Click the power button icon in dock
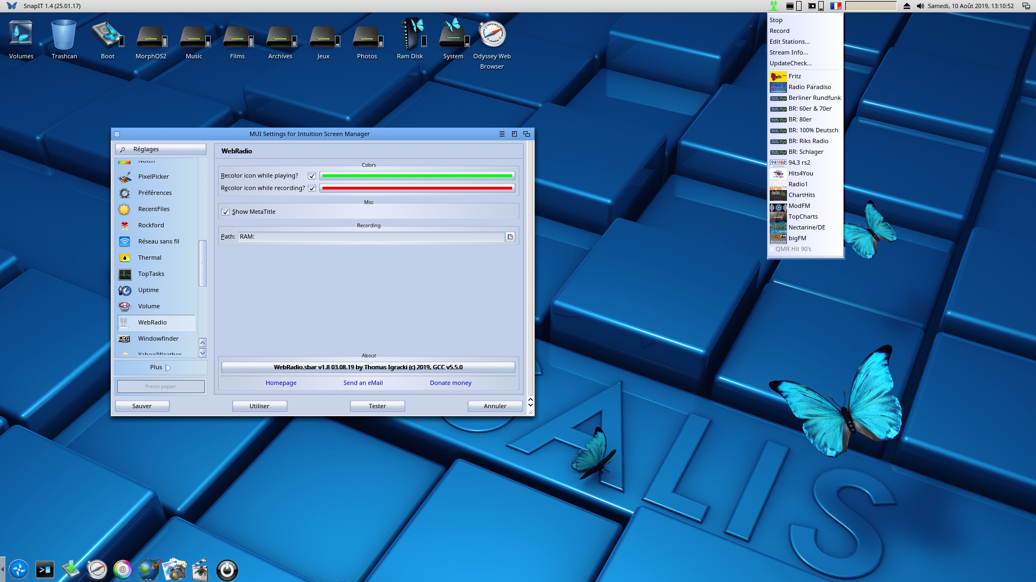This screenshot has height=582, width=1036. pos(227,570)
